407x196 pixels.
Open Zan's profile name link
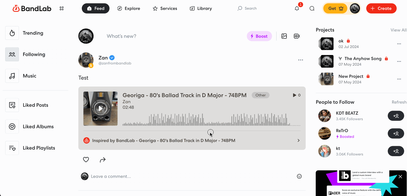[x=103, y=58]
